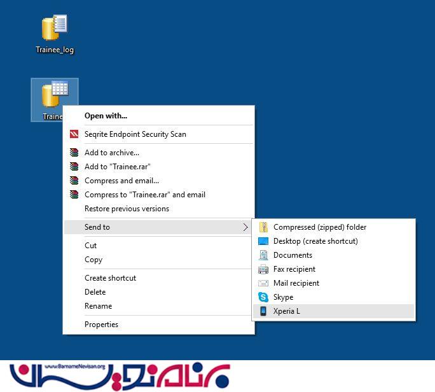Open the Trainee_log desktop file icon
This screenshot has width=435, height=392.
(x=55, y=29)
